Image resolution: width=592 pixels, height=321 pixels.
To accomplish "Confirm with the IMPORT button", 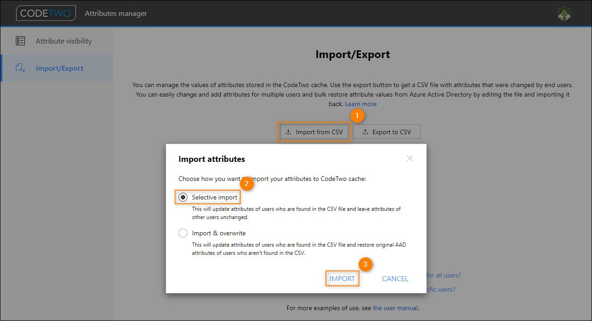I will point(342,278).
